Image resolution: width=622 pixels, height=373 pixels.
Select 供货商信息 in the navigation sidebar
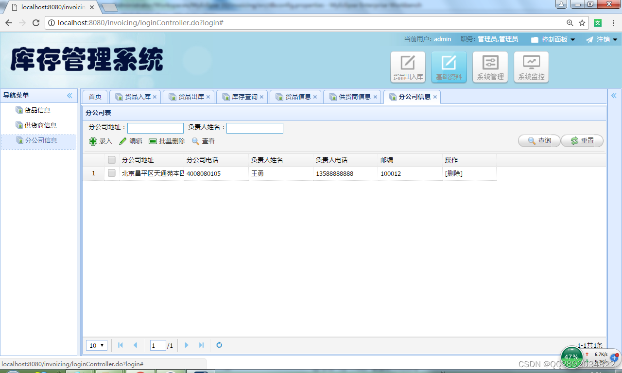tap(39, 125)
